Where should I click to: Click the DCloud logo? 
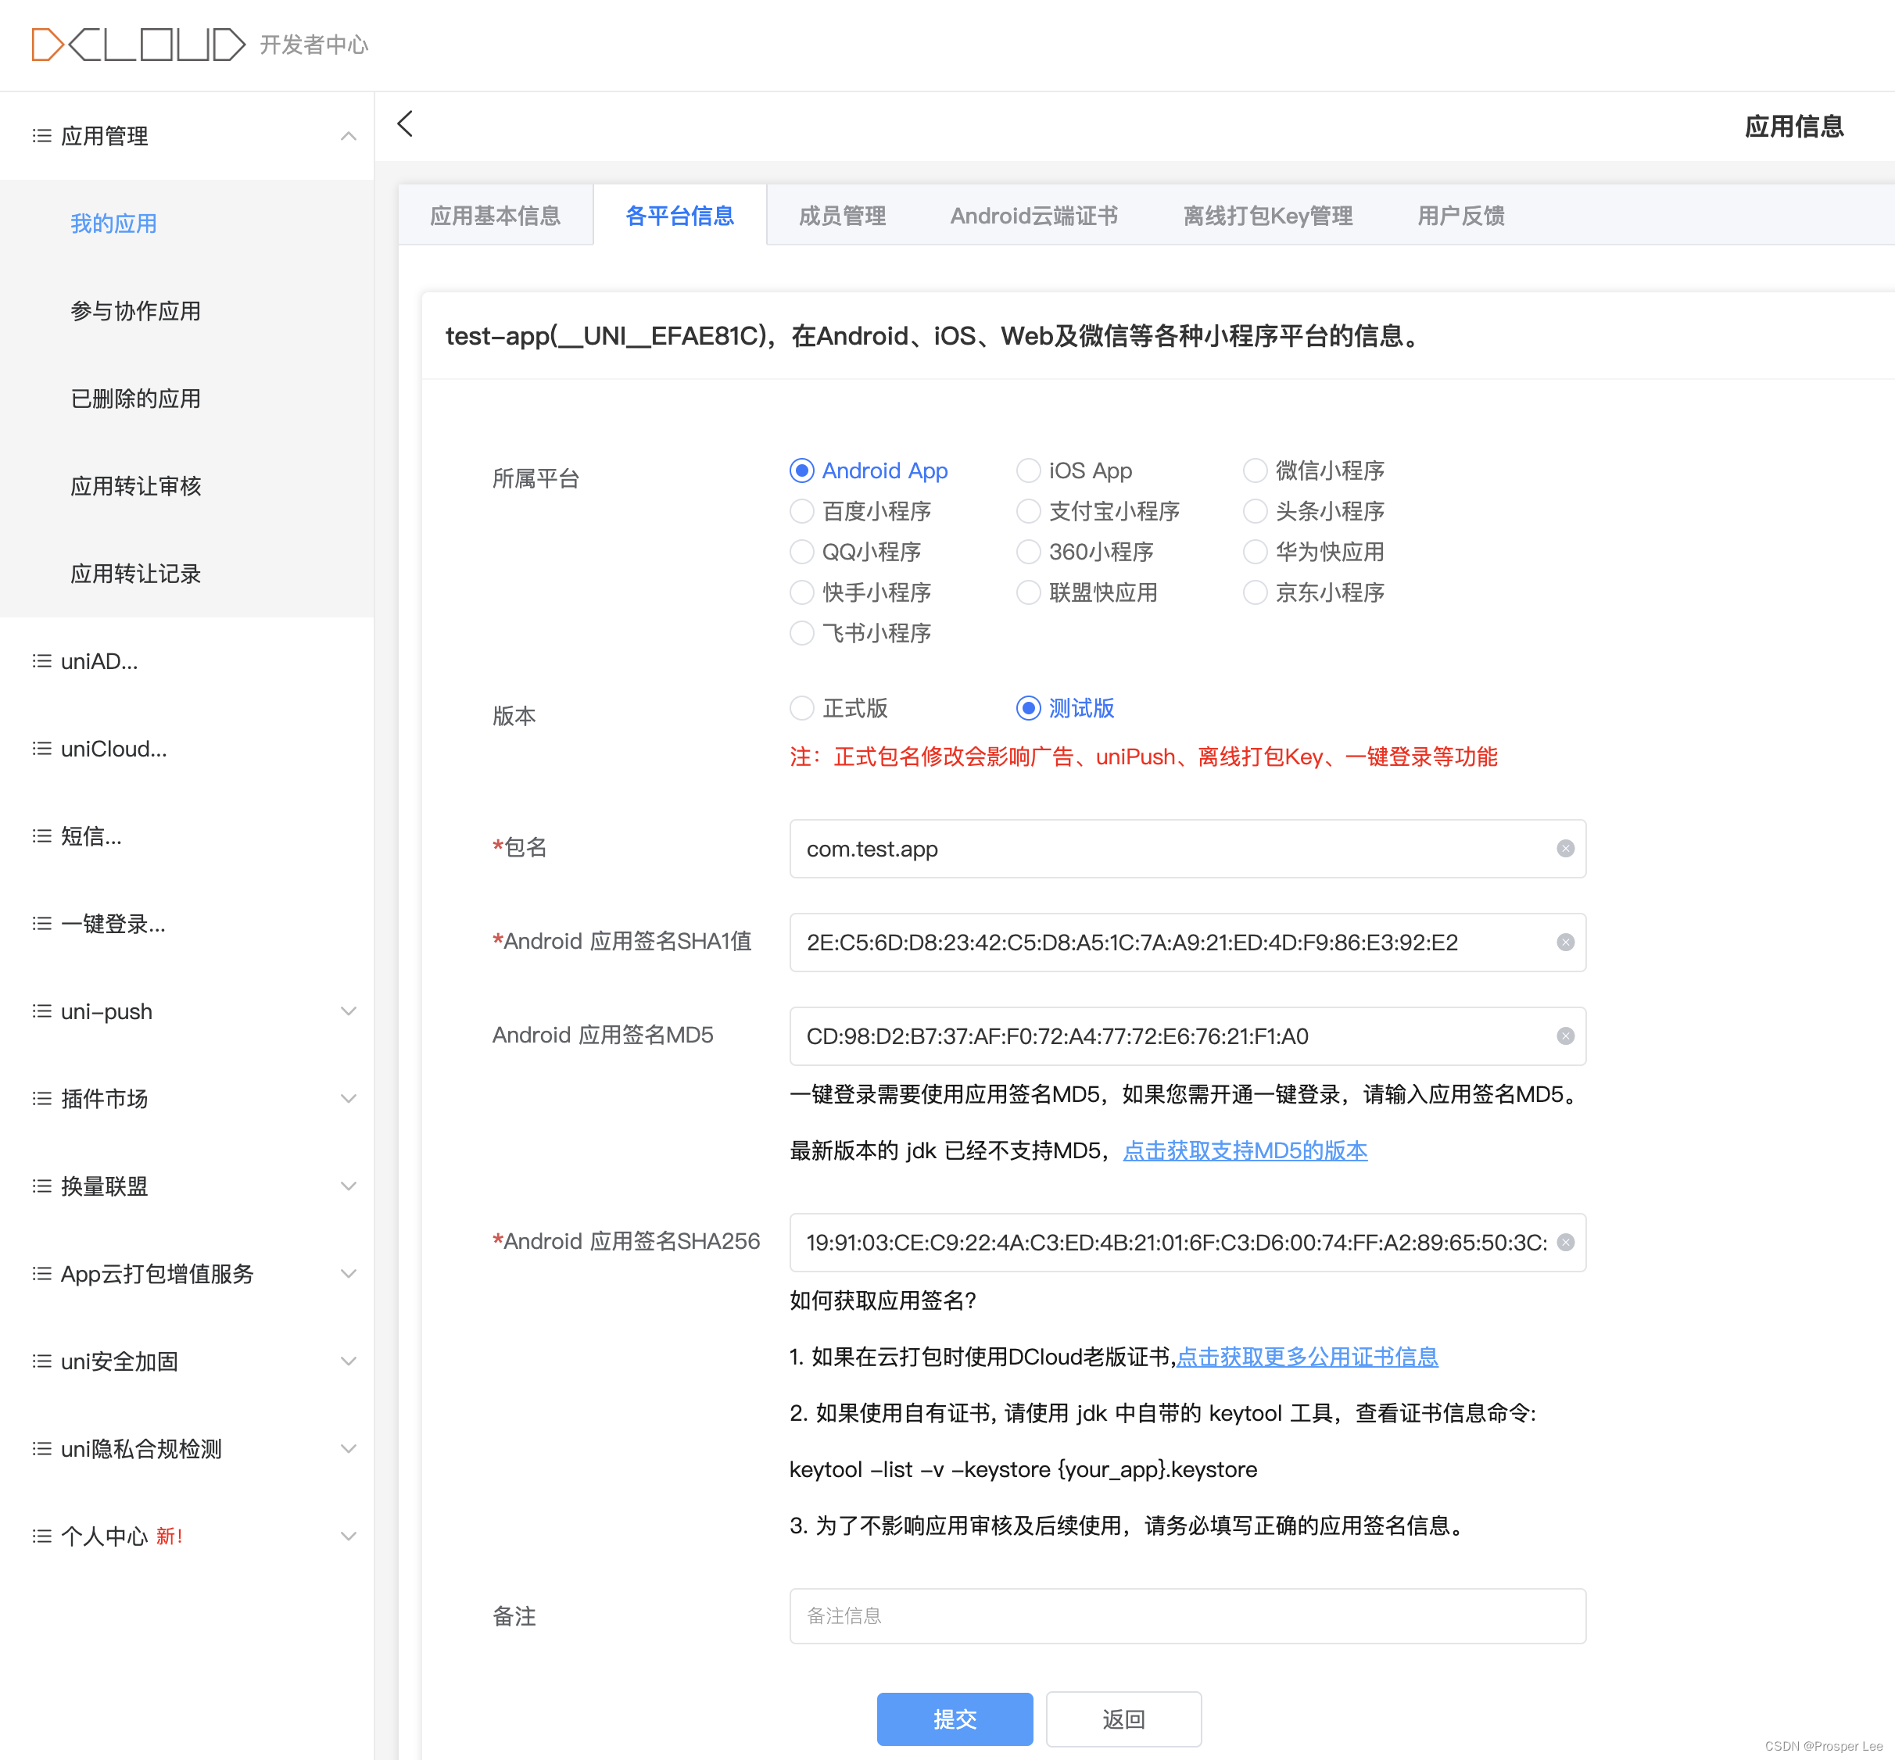point(139,45)
